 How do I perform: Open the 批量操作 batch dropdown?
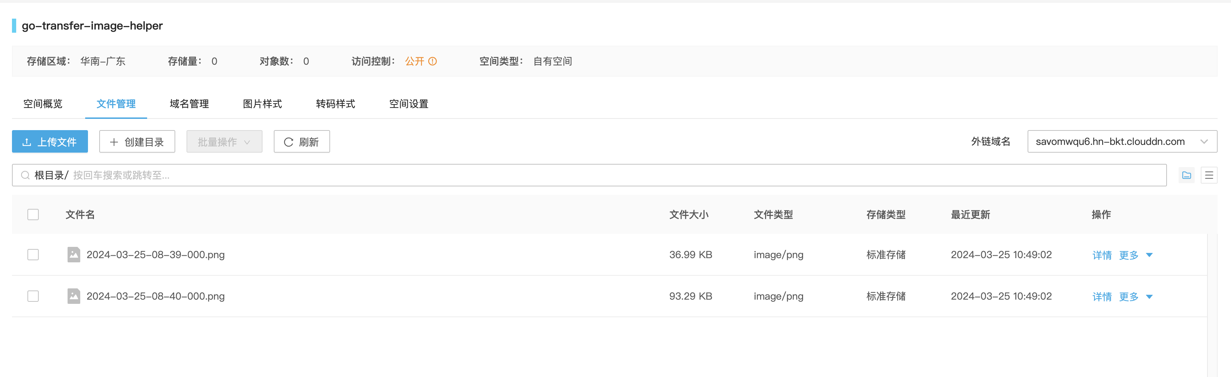[224, 141]
